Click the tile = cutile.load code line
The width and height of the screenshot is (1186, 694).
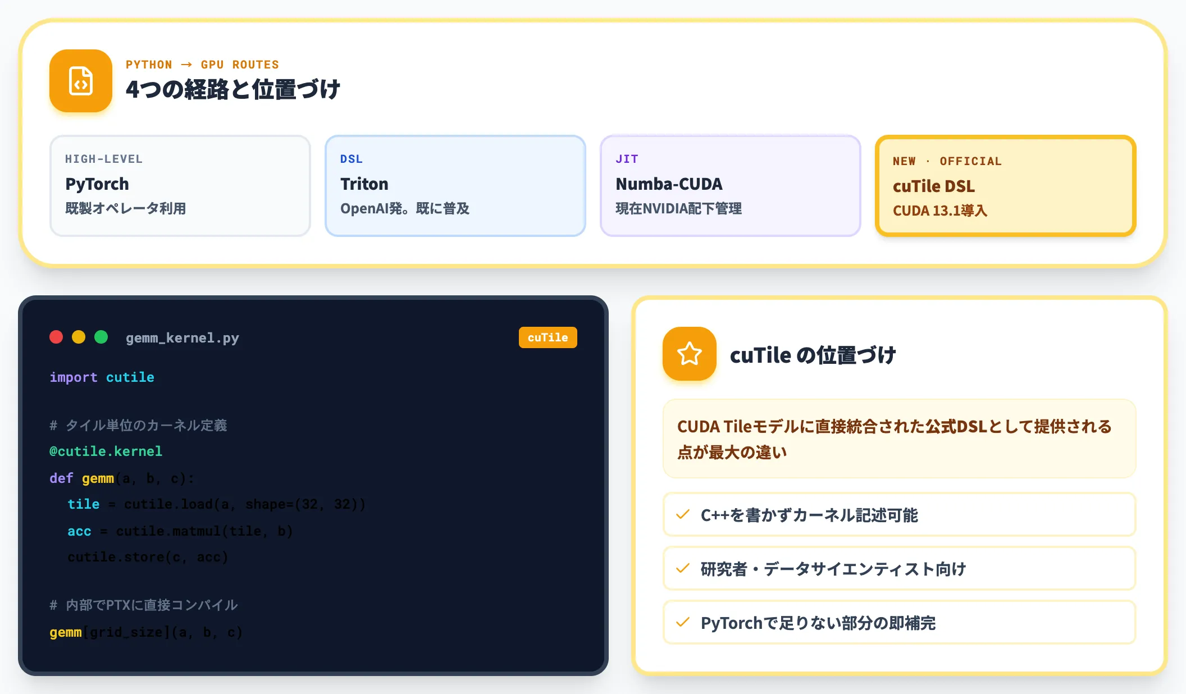point(217,504)
